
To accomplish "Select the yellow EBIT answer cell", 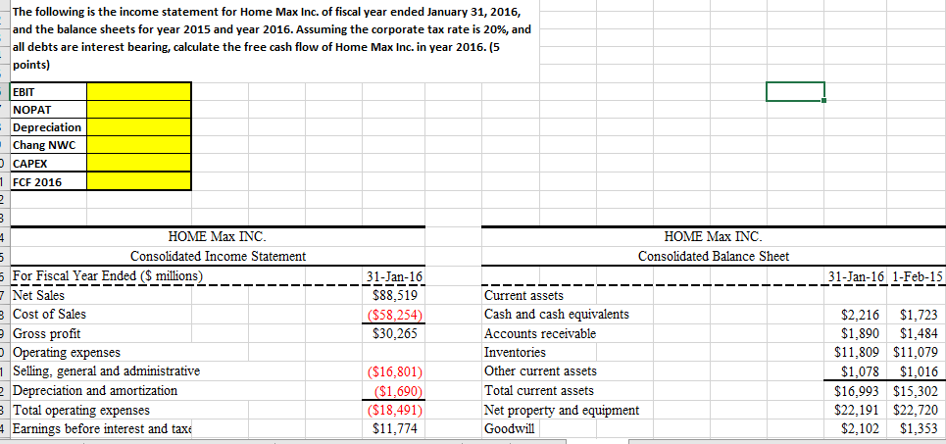I will pos(139,91).
